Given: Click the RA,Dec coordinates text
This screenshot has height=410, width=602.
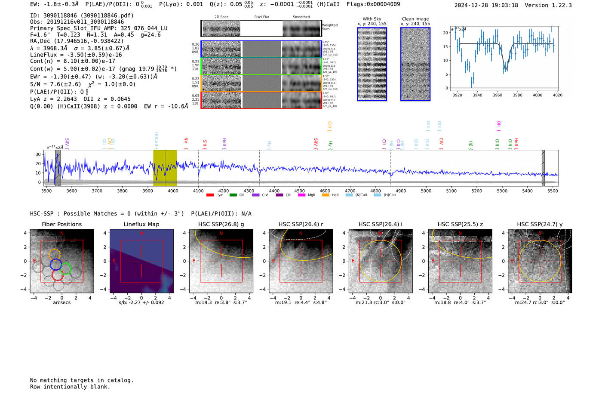Looking at the screenshot, I should click(77, 41).
